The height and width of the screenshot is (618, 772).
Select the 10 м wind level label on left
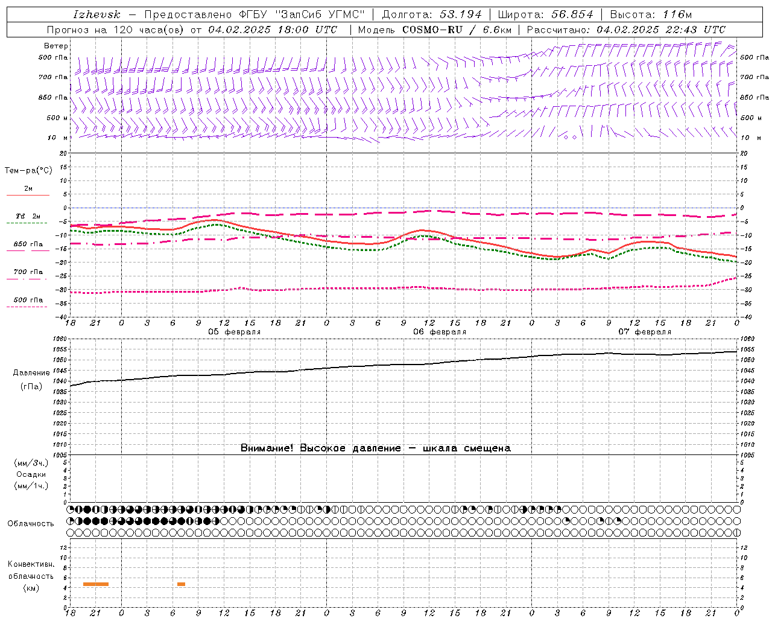[x=57, y=138]
